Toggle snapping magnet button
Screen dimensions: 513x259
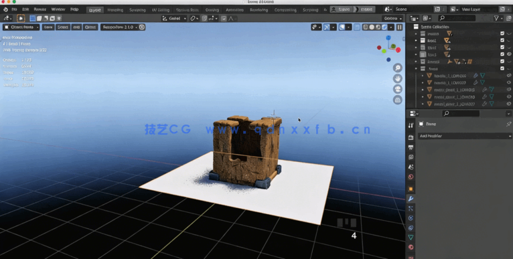click(204, 18)
